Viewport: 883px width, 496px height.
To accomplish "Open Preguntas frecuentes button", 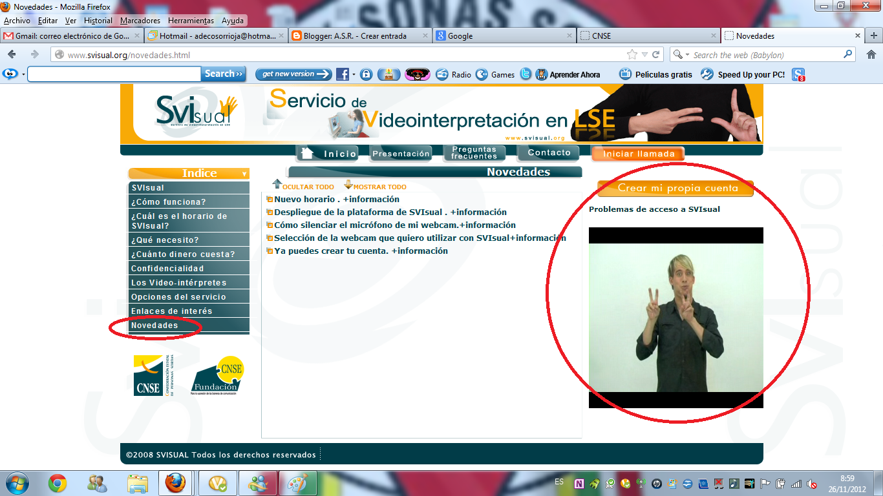I will pos(474,153).
